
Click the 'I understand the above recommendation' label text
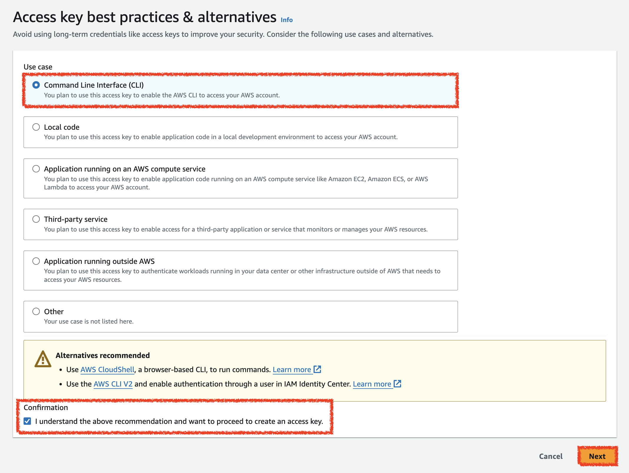click(179, 421)
